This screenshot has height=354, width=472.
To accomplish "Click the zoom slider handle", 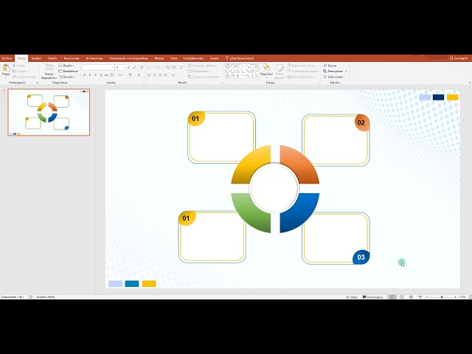I will (x=442, y=296).
